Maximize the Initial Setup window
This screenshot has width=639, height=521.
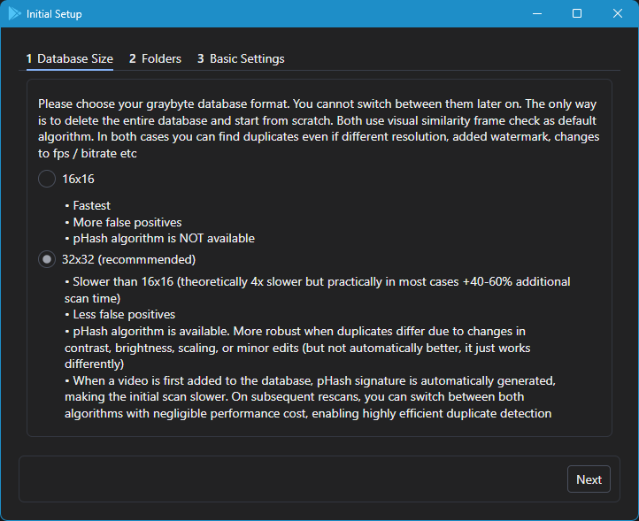pyautogui.click(x=577, y=13)
